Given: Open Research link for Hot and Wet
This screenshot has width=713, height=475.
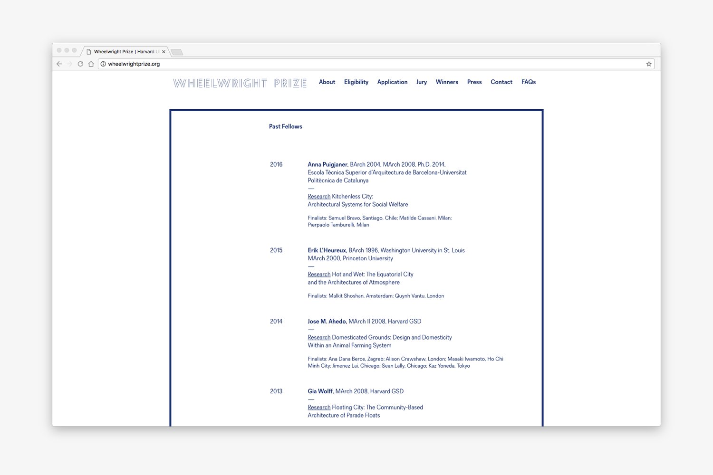Looking at the screenshot, I should 319,275.
